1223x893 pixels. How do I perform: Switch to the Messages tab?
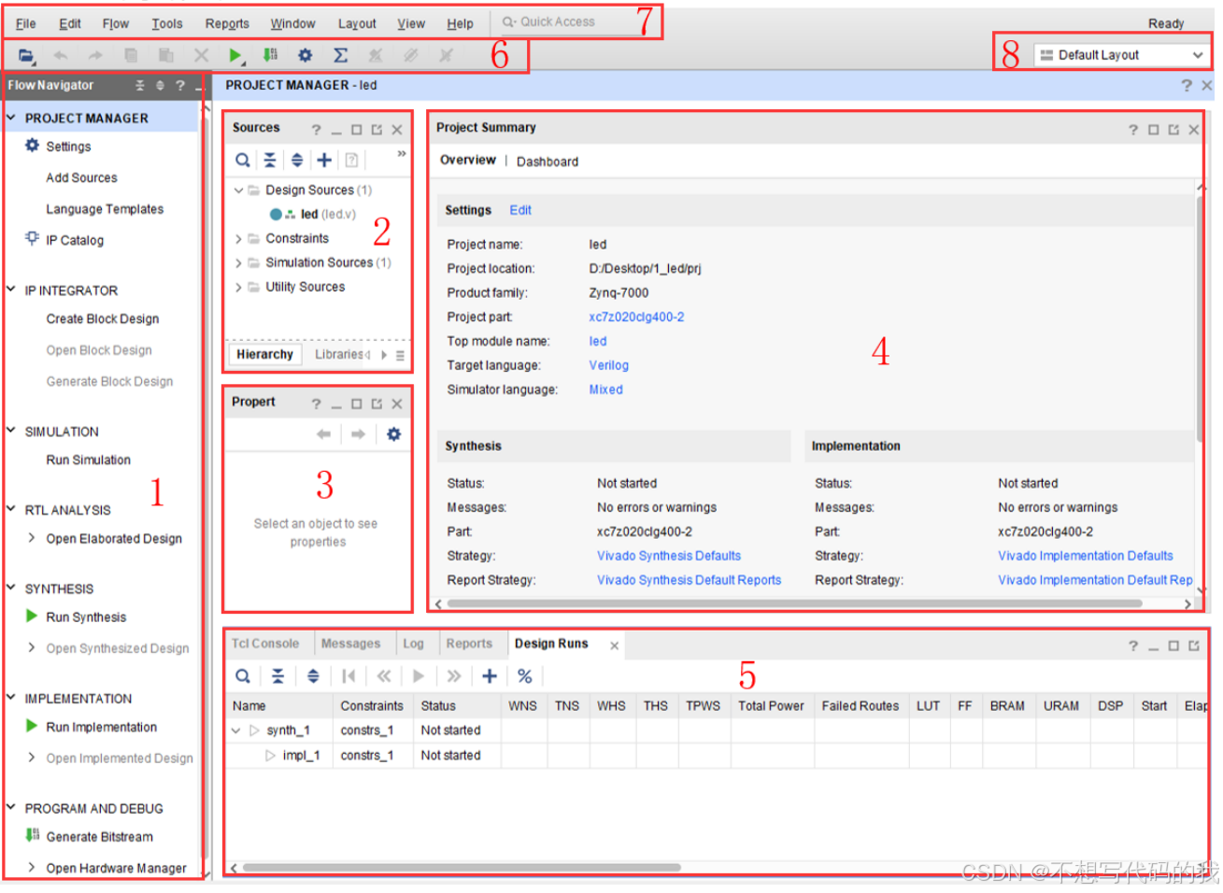[351, 644]
